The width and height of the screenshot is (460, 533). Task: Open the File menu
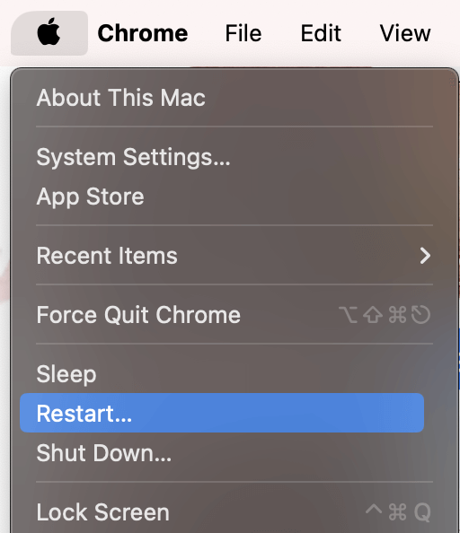tap(243, 33)
